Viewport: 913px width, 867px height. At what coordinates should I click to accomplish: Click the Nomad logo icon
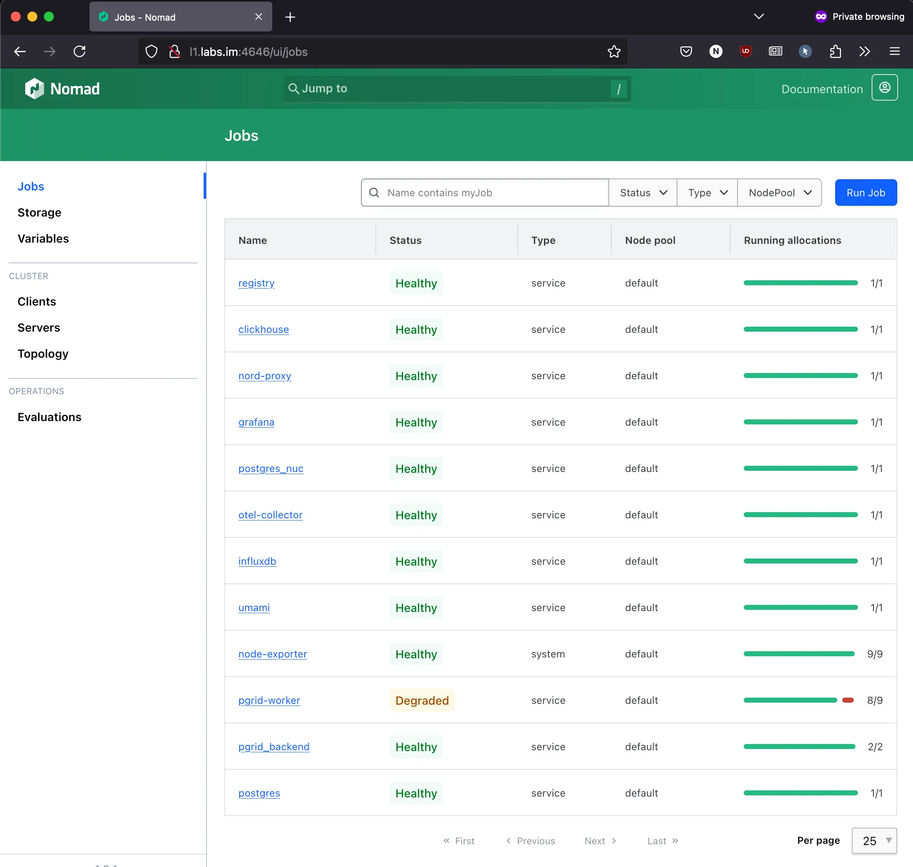(x=35, y=88)
